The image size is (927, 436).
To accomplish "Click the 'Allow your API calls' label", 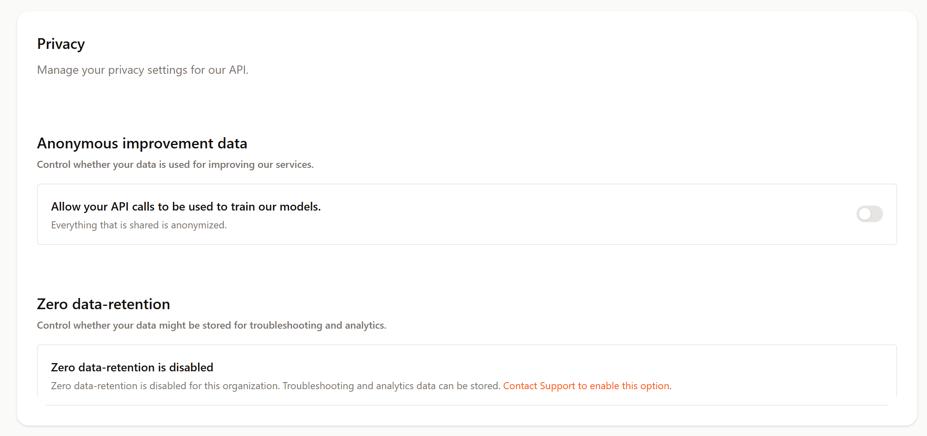I will tap(186, 207).
